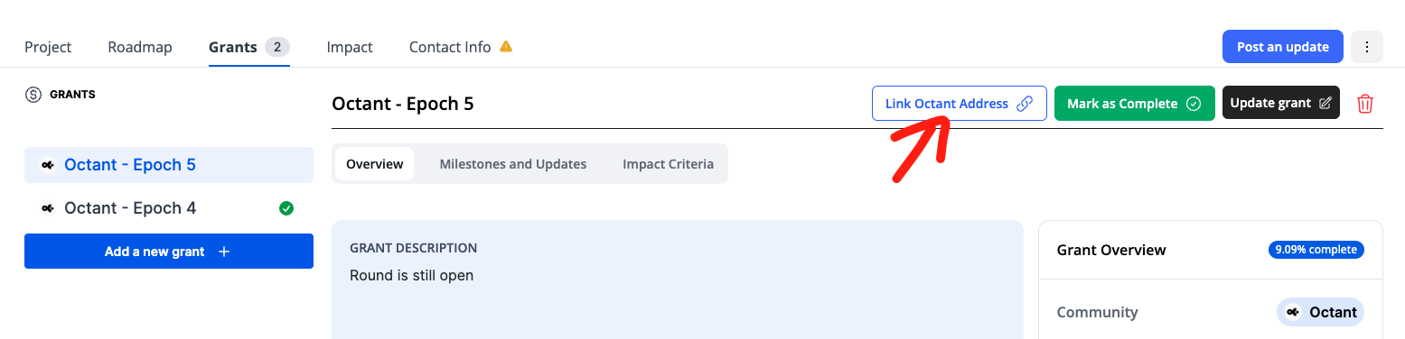
Task: Go to the Project tab
Action: pos(48,47)
